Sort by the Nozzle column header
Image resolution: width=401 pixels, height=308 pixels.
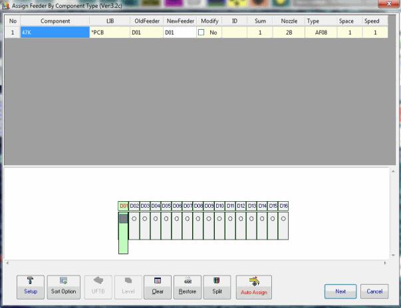click(x=289, y=21)
